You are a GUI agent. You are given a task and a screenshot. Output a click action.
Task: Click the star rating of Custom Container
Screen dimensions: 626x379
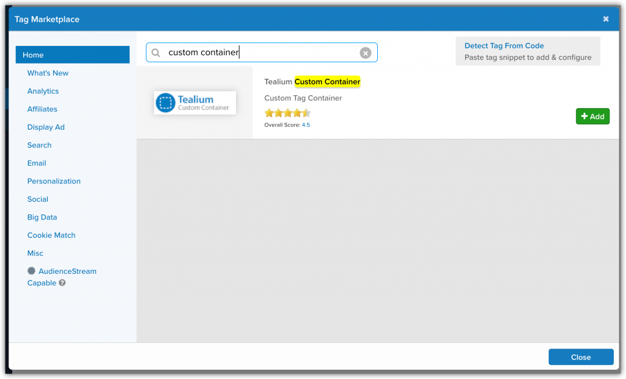(x=287, y=113)
